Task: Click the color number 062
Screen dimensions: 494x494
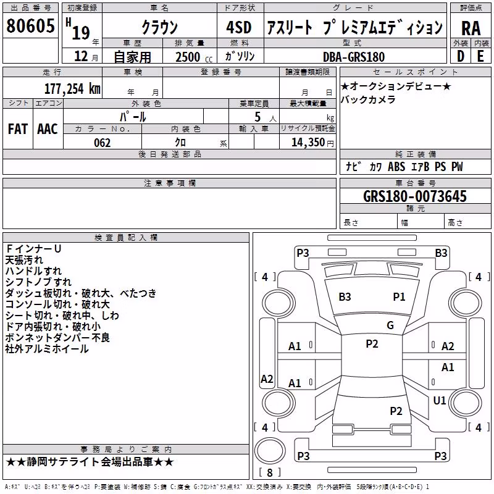Action: [x=102, y=143]
